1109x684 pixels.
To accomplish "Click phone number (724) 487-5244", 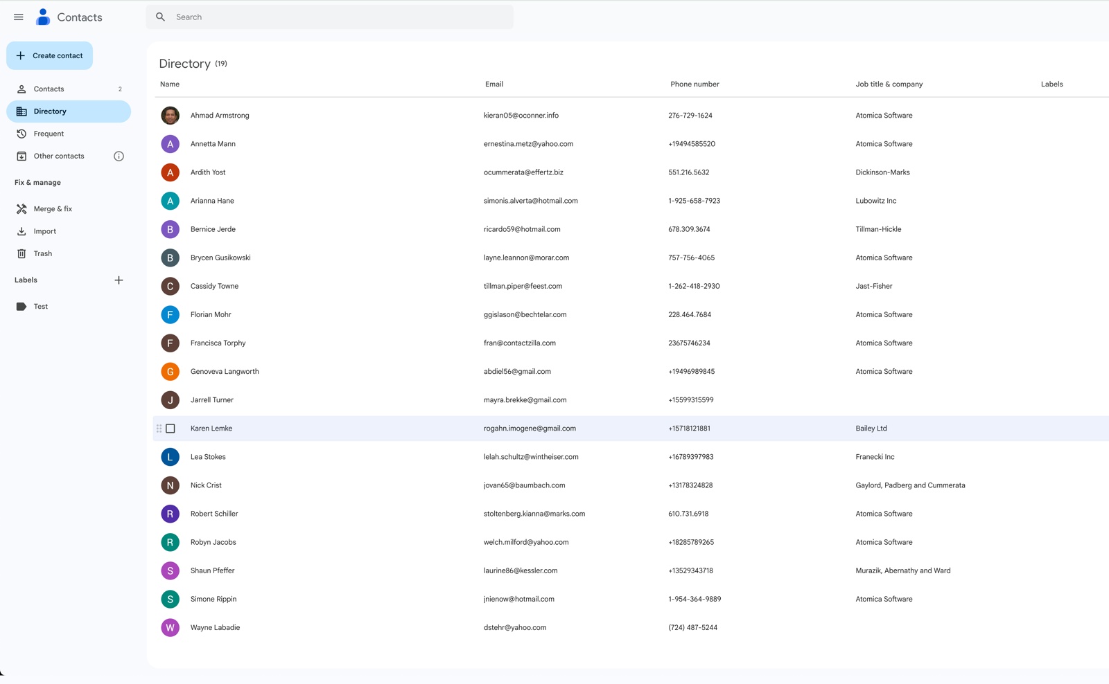I will coord(692,628).
